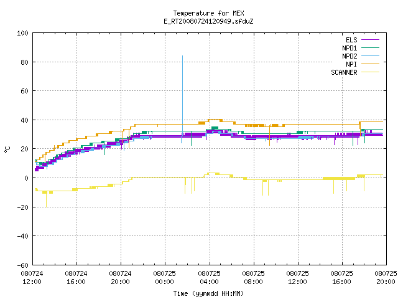Click the 080725 16:00 x-axis label
The width and height of the screenshot is (398, 299).
pyautogui.click(x=341, y=278)
